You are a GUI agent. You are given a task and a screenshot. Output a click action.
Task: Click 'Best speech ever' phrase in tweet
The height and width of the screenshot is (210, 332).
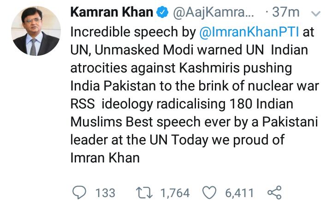pos(177,122)
